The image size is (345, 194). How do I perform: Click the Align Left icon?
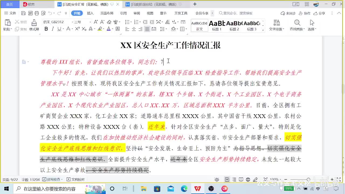click(127, 29)
